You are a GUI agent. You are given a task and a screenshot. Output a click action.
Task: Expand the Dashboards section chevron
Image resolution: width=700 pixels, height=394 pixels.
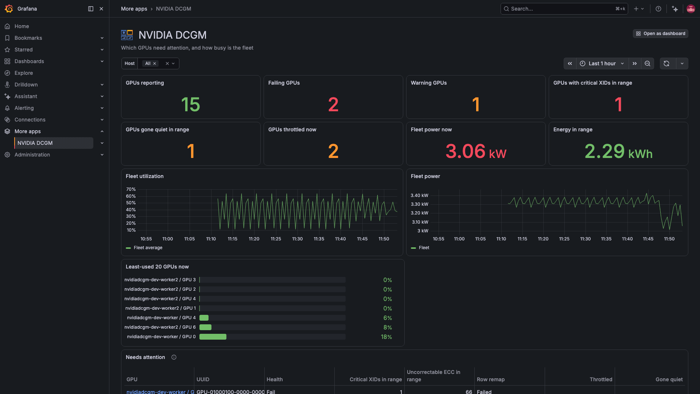click(x=102, y=61)
